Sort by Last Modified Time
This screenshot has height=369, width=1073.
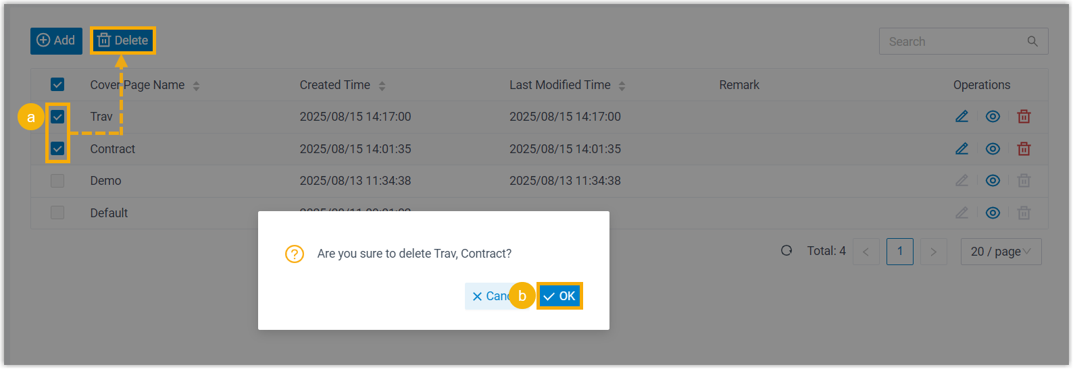click(622, 86)
